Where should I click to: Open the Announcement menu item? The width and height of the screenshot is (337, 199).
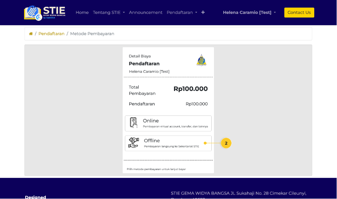145,12
